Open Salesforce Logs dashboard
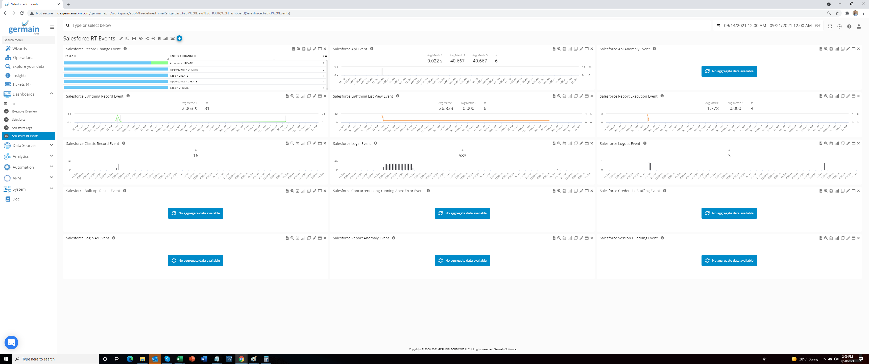 pos(22,128)
